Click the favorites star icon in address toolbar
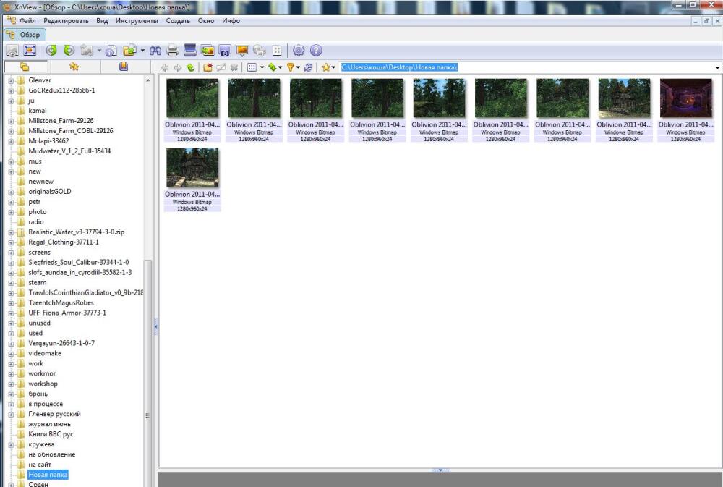 (326, 68)
